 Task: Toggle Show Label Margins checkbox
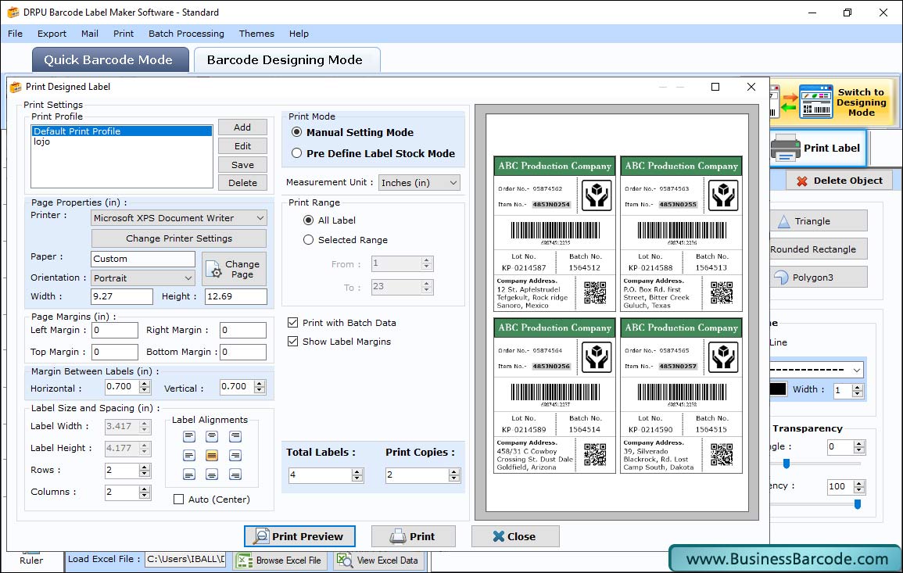point(293,342)
